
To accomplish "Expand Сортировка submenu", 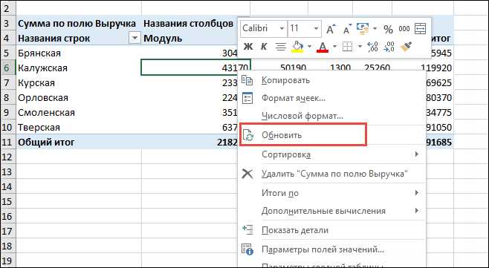I will tap(417, 154).
